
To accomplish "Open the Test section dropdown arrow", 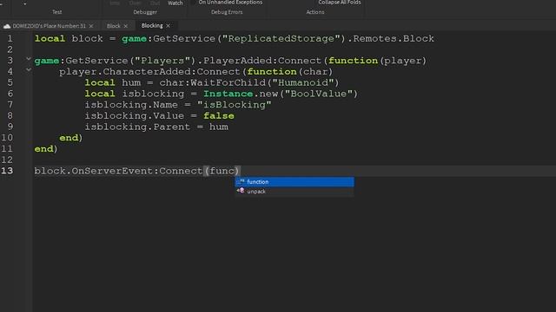I will 25,3.
